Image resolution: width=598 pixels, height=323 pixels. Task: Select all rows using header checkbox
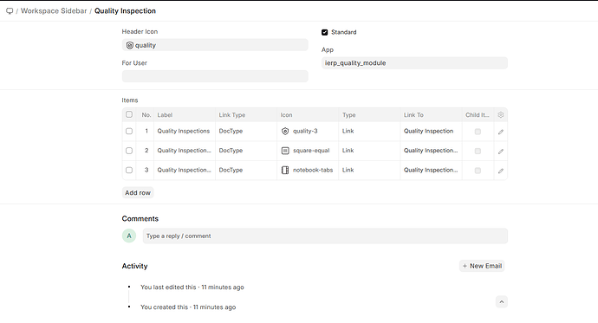coord(129,114)
